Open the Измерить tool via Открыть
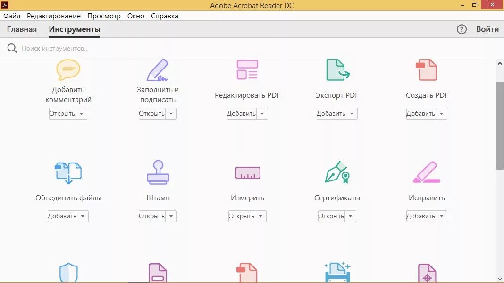The image size is (504, 283). tap(242, 216)
